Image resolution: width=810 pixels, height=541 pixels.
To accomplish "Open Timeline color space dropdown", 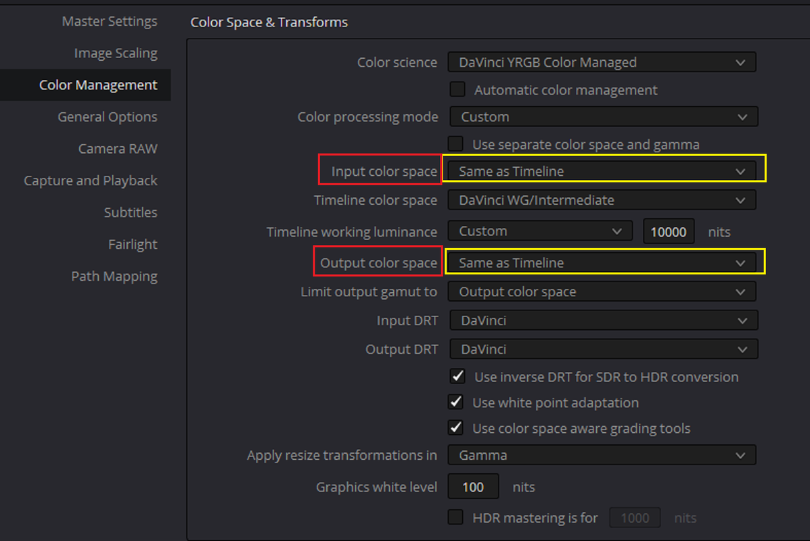I will pyautogui.click(x=602, y=199).
